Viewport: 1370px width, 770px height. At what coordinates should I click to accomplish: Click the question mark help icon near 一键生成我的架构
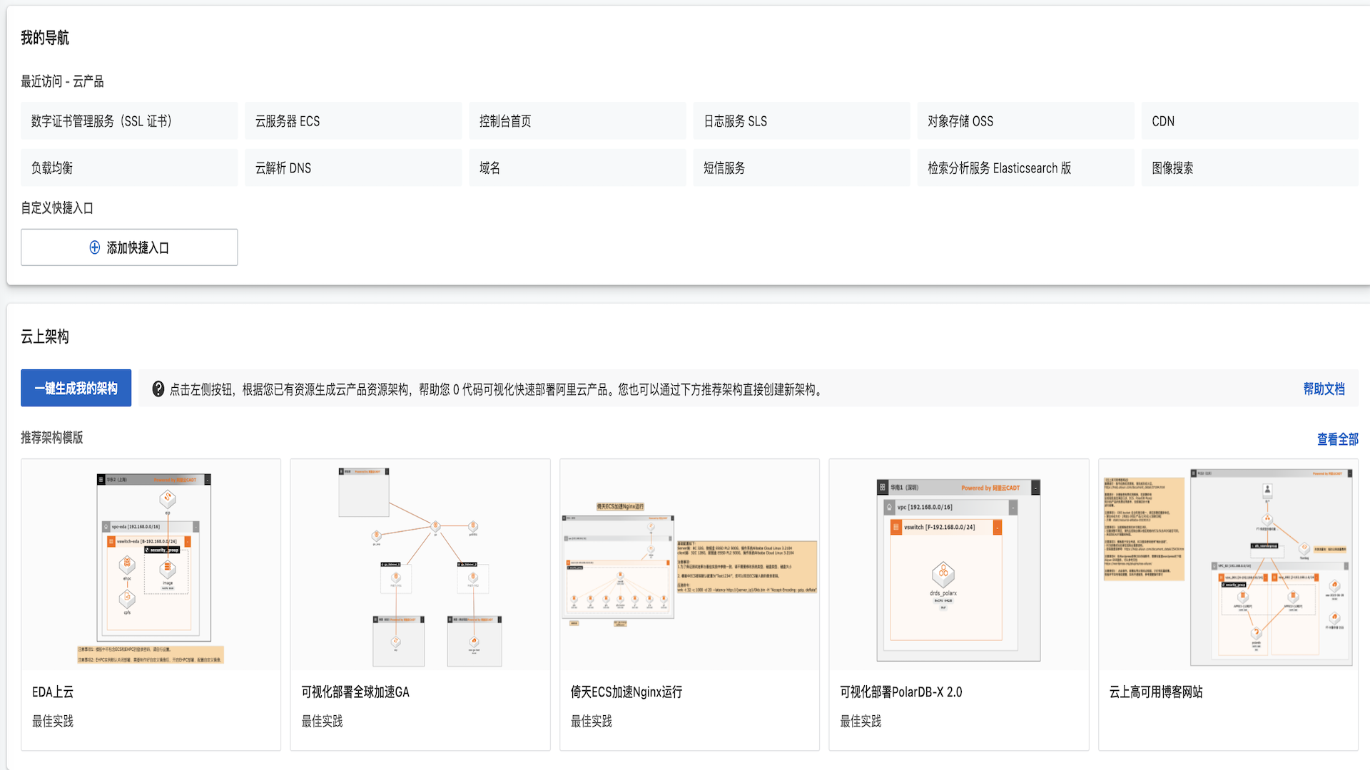pos(156,388)
